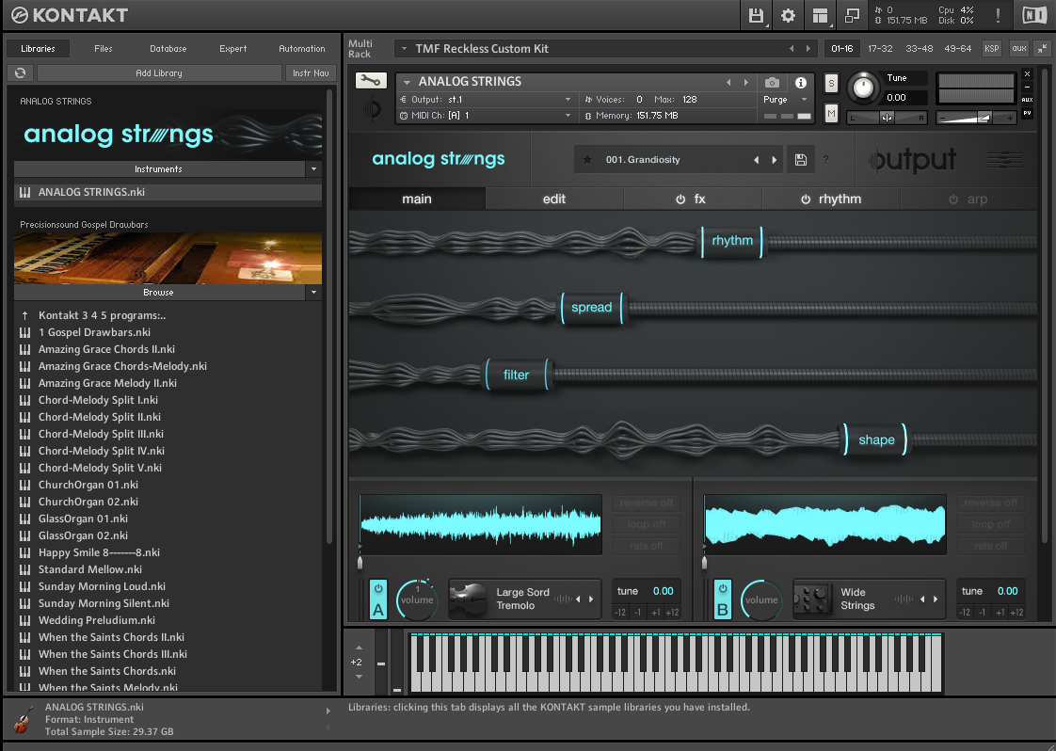The image size is (1056, 751).
Task: Toggle the minimized view window icon
Action: click(x=852, y=15)
